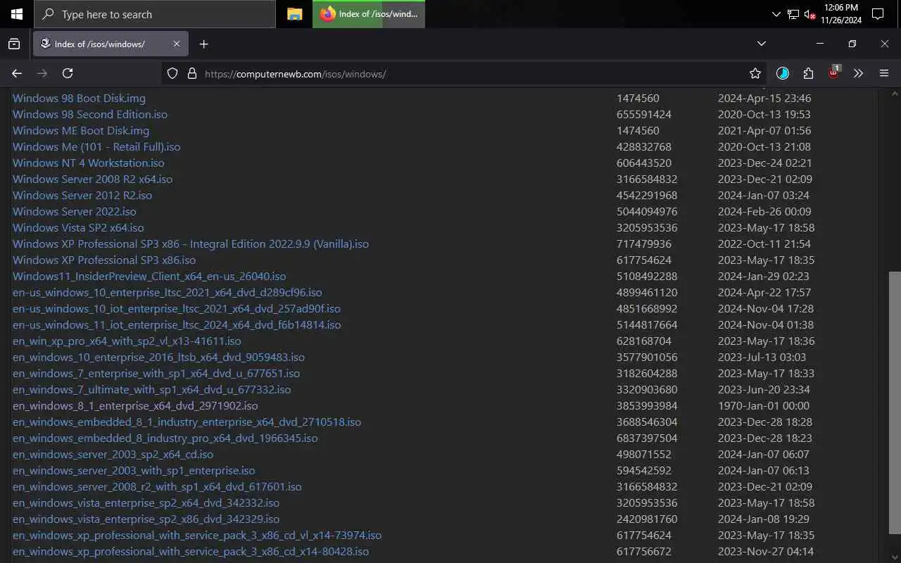The height and width of the screenshot is (563, 901).
Task: Click Windows Server 2008 R2 x64.iso
Action: click(92, 179)
